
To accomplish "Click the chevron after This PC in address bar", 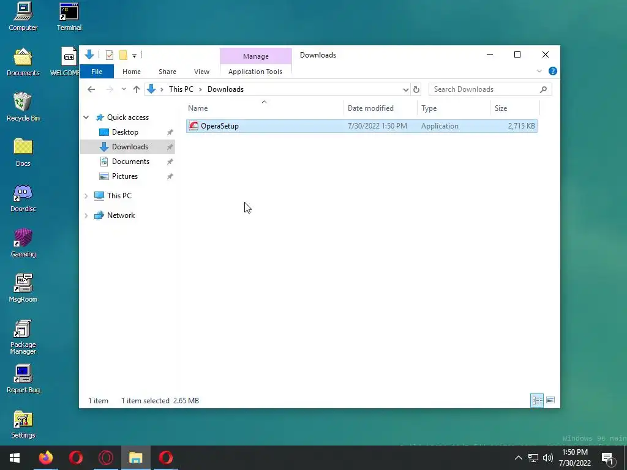I will (x=200, y=89).
